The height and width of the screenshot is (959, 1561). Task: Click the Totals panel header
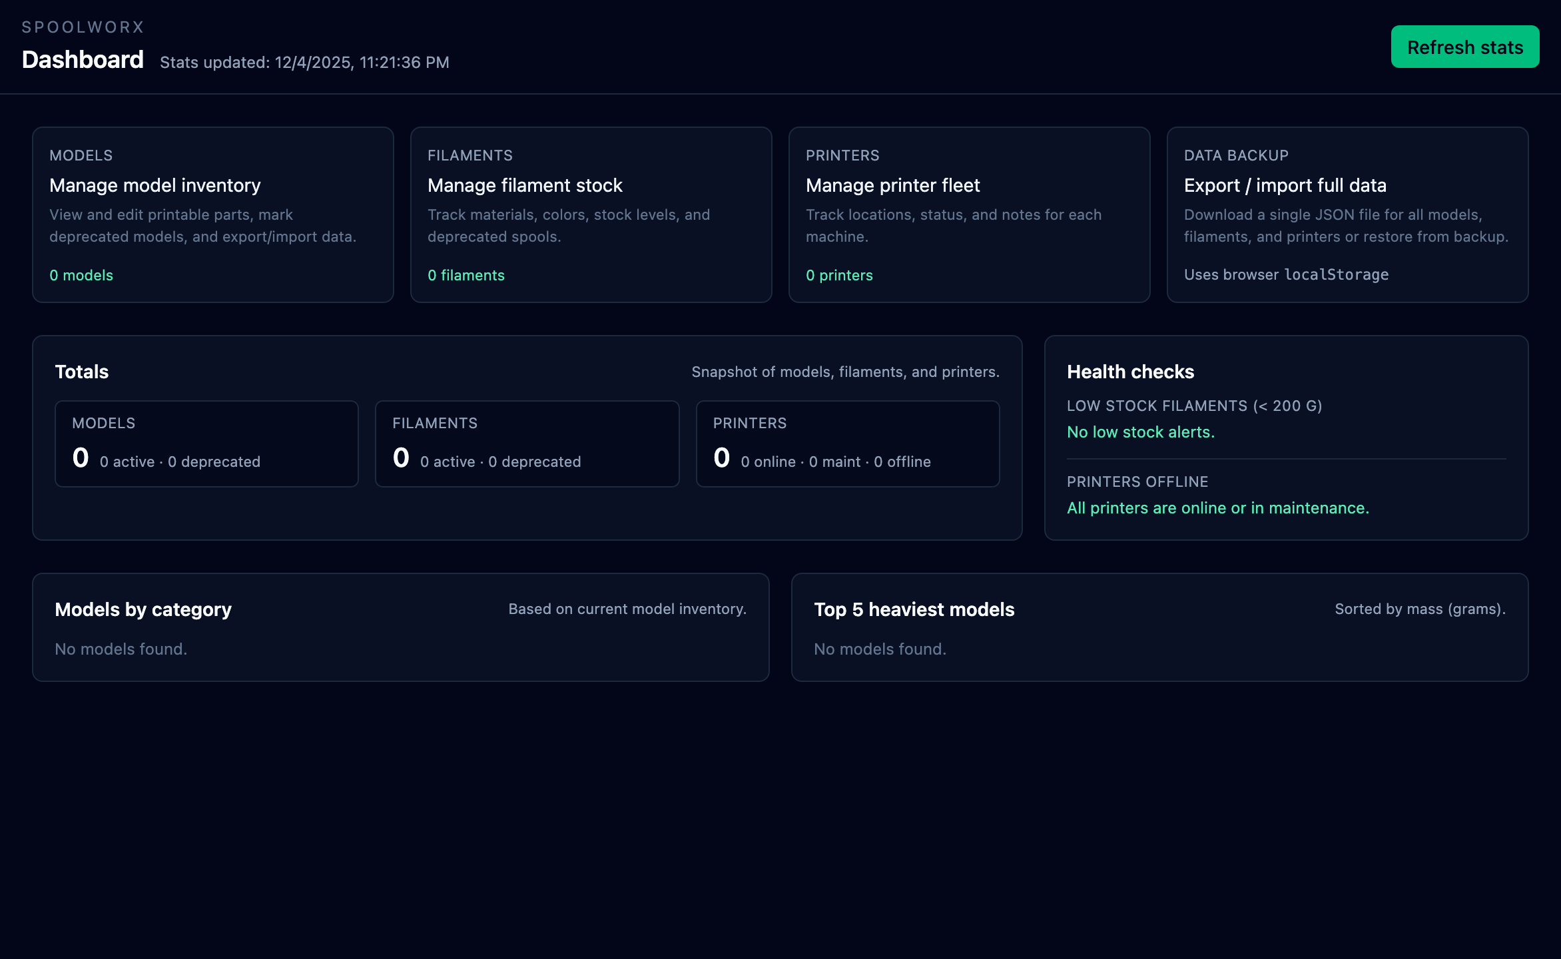click(x=81, y=372)
